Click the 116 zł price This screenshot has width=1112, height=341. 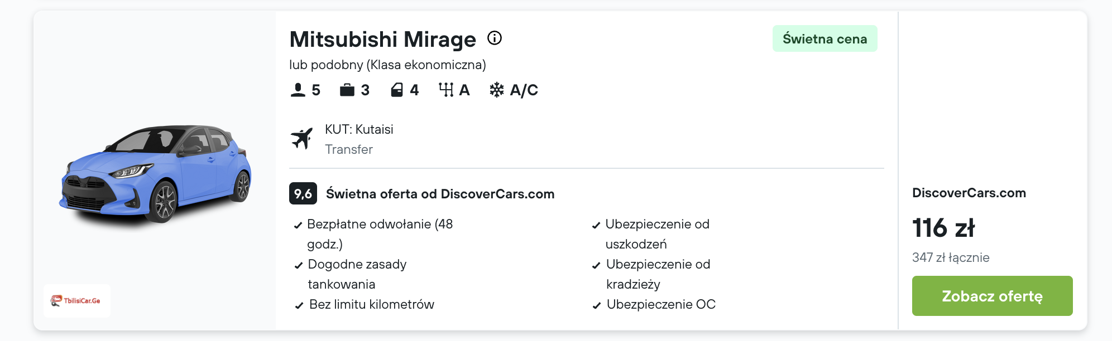pos(943,228)
